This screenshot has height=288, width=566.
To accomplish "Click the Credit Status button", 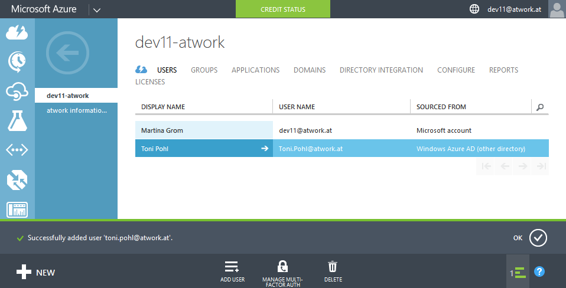I will pos(282,9).
